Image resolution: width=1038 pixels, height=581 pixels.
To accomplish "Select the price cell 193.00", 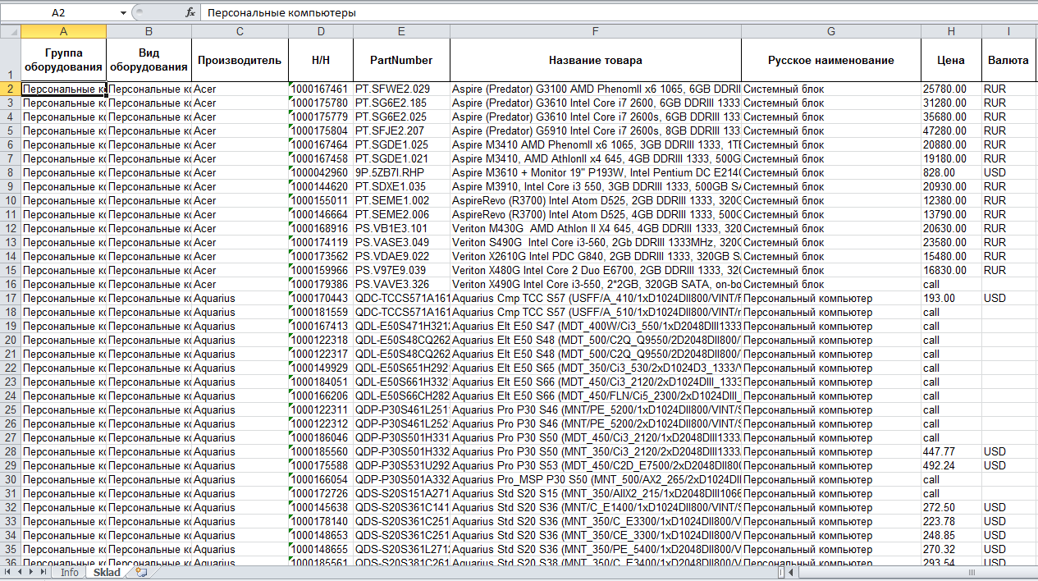I will pyautogui.click(x=951, y=298).
